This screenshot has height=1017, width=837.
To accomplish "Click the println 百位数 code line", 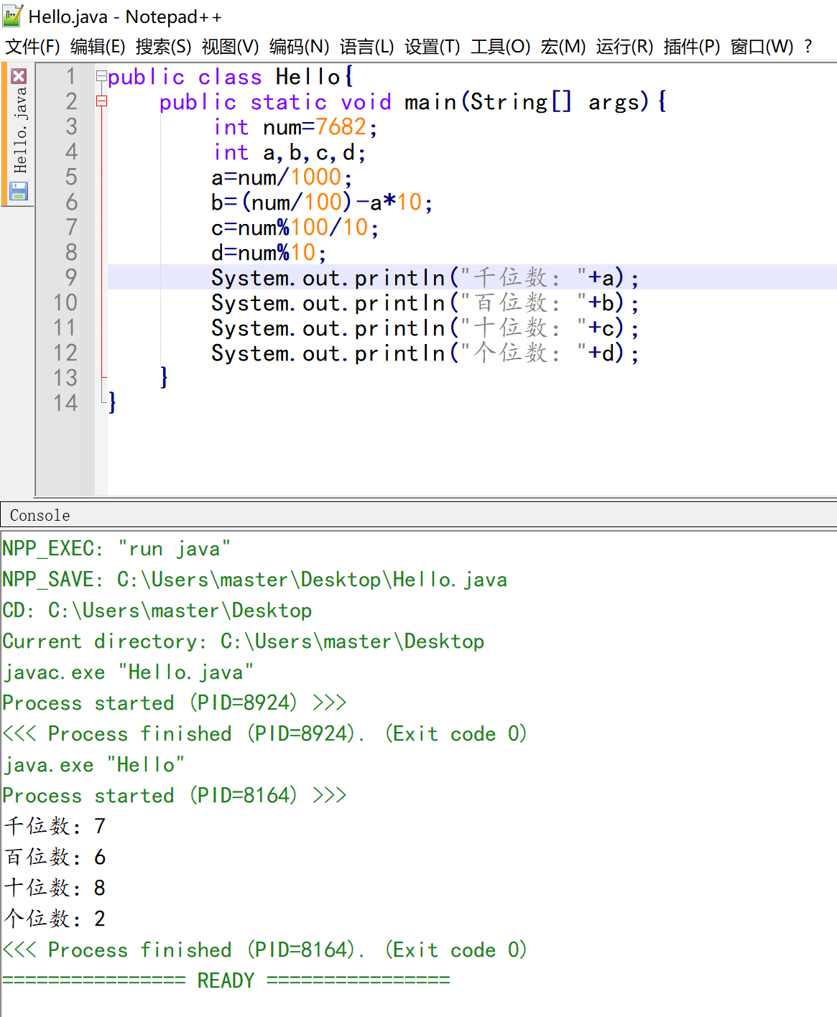I will [425, 303].
